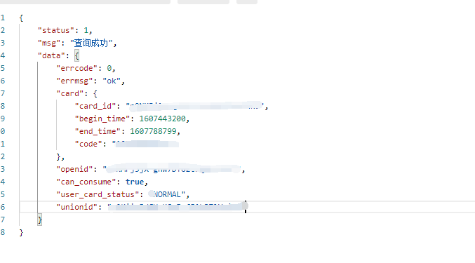
Task: Click the highlighted closing brace on line 17
Action: (x=40, y=220)
